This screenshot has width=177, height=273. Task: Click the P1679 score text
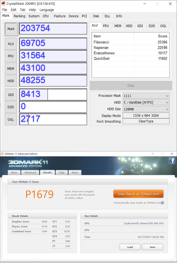tap(40, 194)
